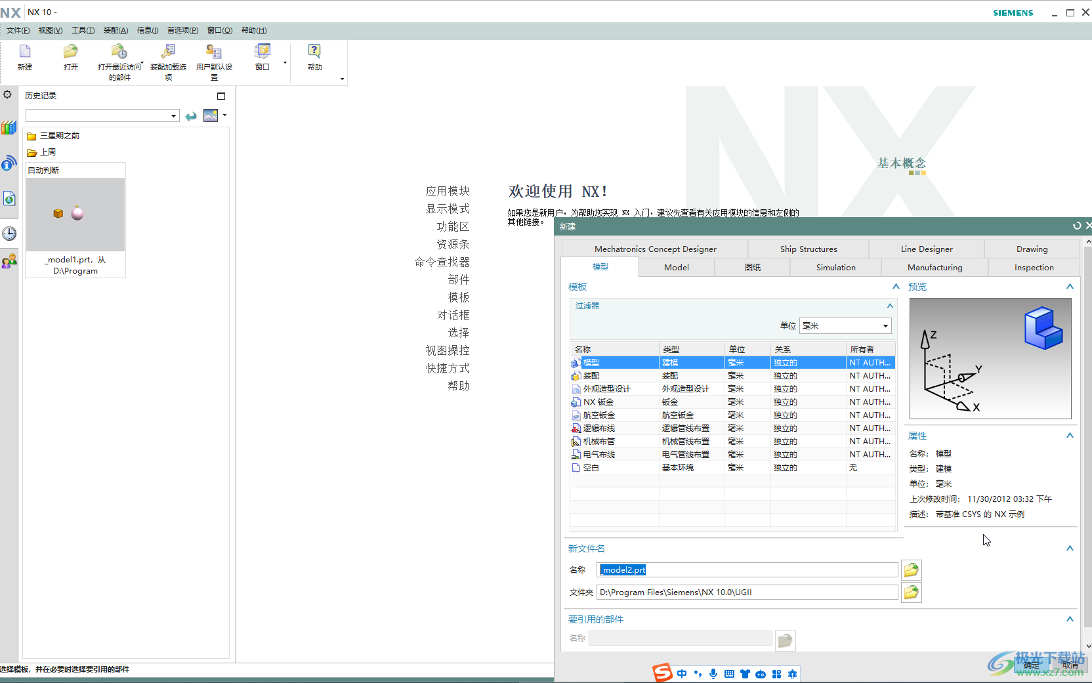Open resource bar settings gear icon
Viewport: 1092px width, 683px height.
pyautogui.click(x=7, y=94)
